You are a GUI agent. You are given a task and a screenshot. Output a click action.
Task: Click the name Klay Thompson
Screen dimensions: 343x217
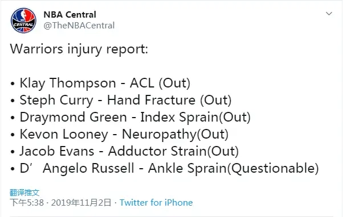click(68, 84)
